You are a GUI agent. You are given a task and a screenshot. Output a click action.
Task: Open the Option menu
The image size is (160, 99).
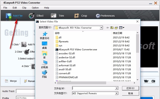point(35,8)
